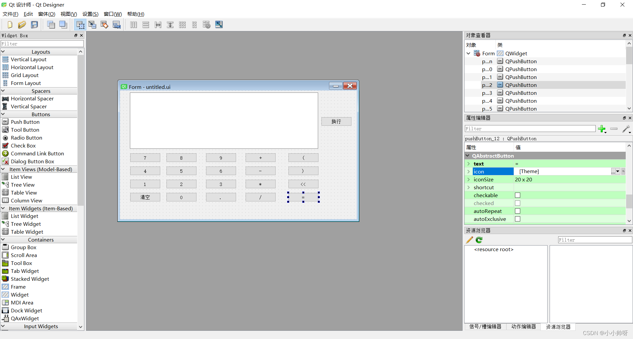Click the Open file folder icon
This screenshot has height=339, width=633.
click(x=22, y=25)
